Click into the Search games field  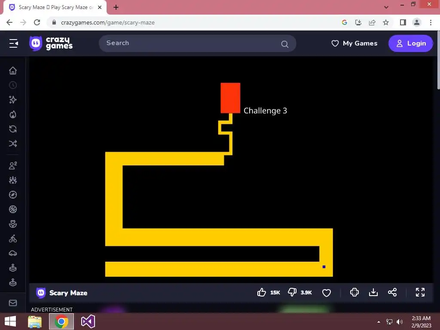point(197,43)
